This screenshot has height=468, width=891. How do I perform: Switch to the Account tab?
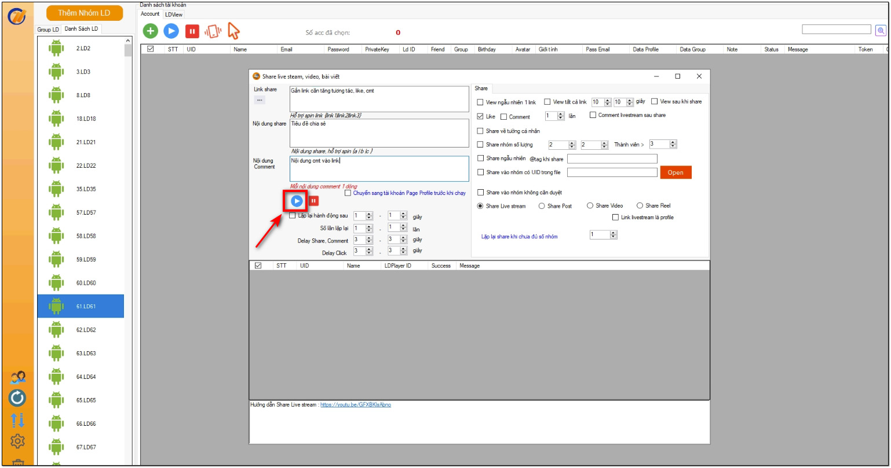coord(150,14)
